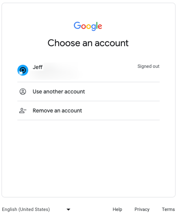Open the Help link
This screenshot has height=216, width=179.
click(x=117, y=209)
